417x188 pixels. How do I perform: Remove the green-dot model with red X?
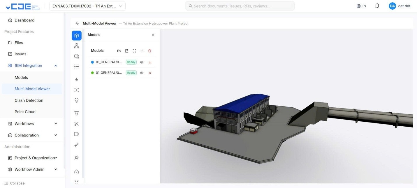pyautogui.click(x=150, y=73)
